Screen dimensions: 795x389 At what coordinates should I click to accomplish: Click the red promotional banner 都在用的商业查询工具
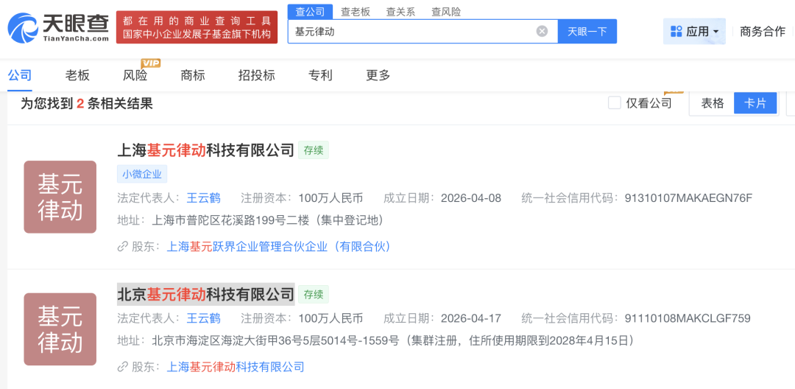tap(197, 27)
